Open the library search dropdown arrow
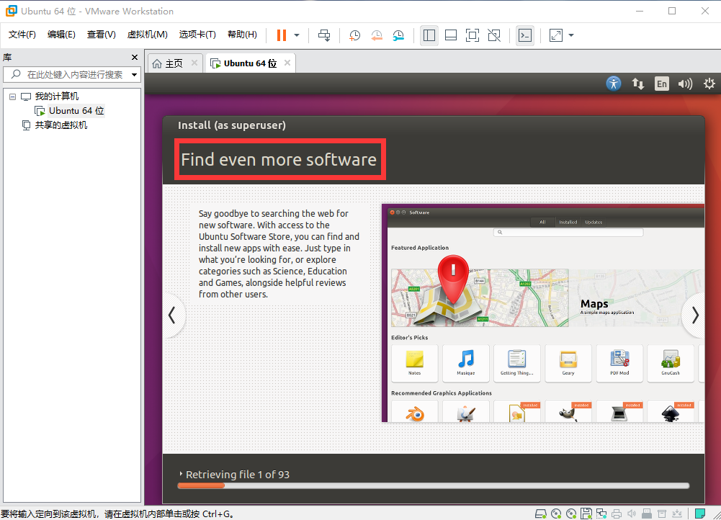The image size is (721, 520). pos(134,74)
